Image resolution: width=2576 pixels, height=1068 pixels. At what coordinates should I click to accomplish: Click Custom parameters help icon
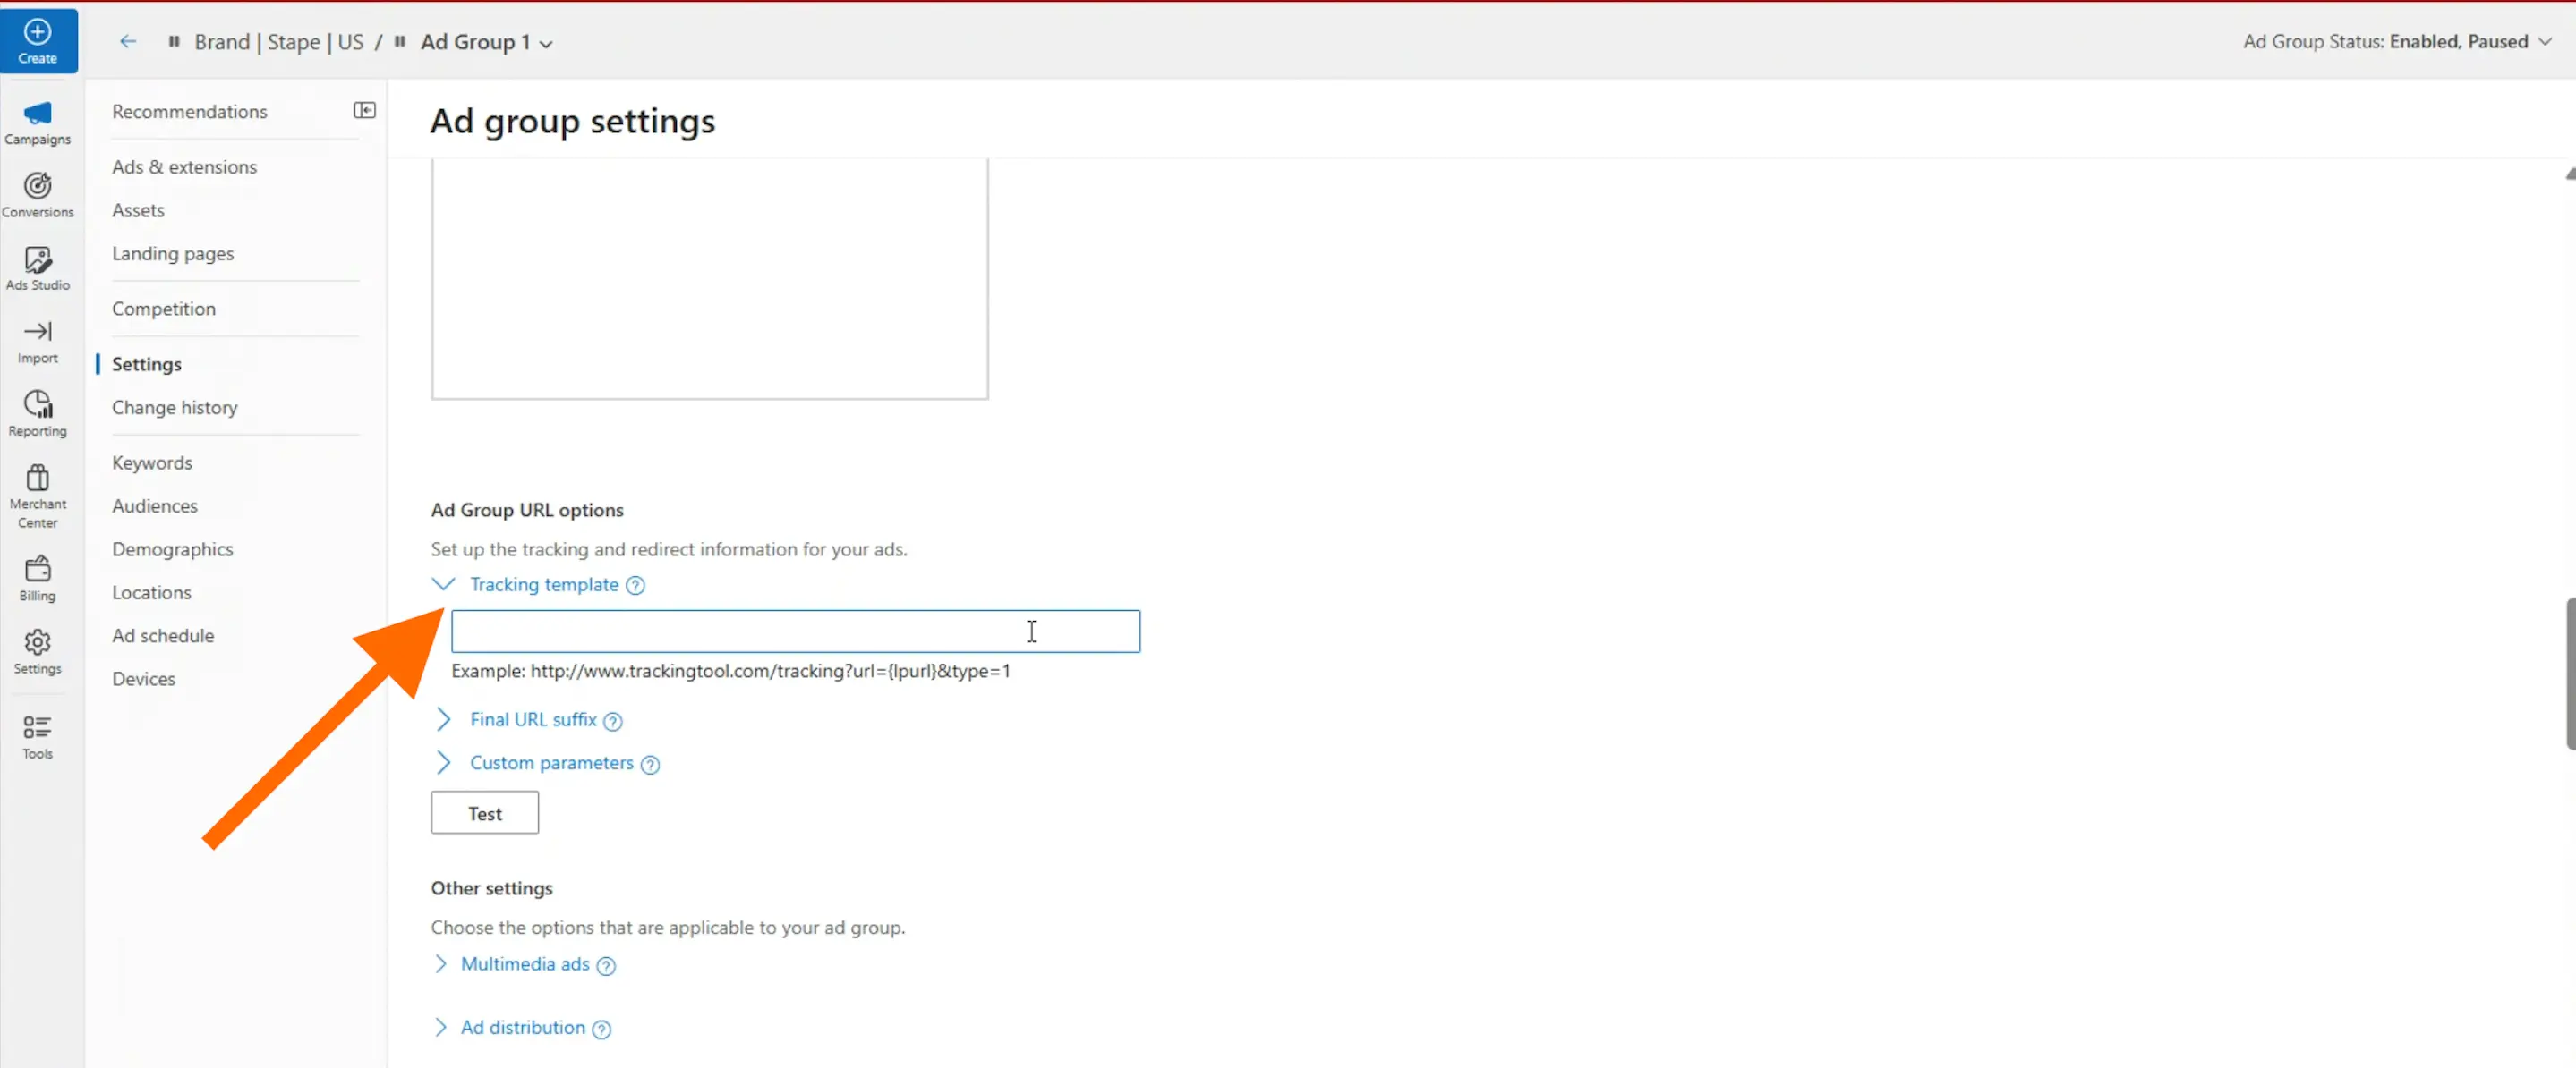[650, 764]
